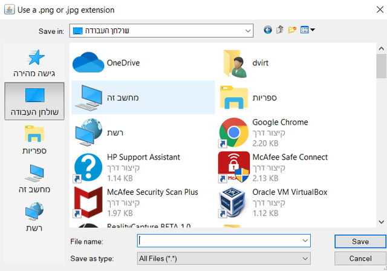Click the 2.13 KB size text
The image size is (387, 271).
tap(265, 178)
